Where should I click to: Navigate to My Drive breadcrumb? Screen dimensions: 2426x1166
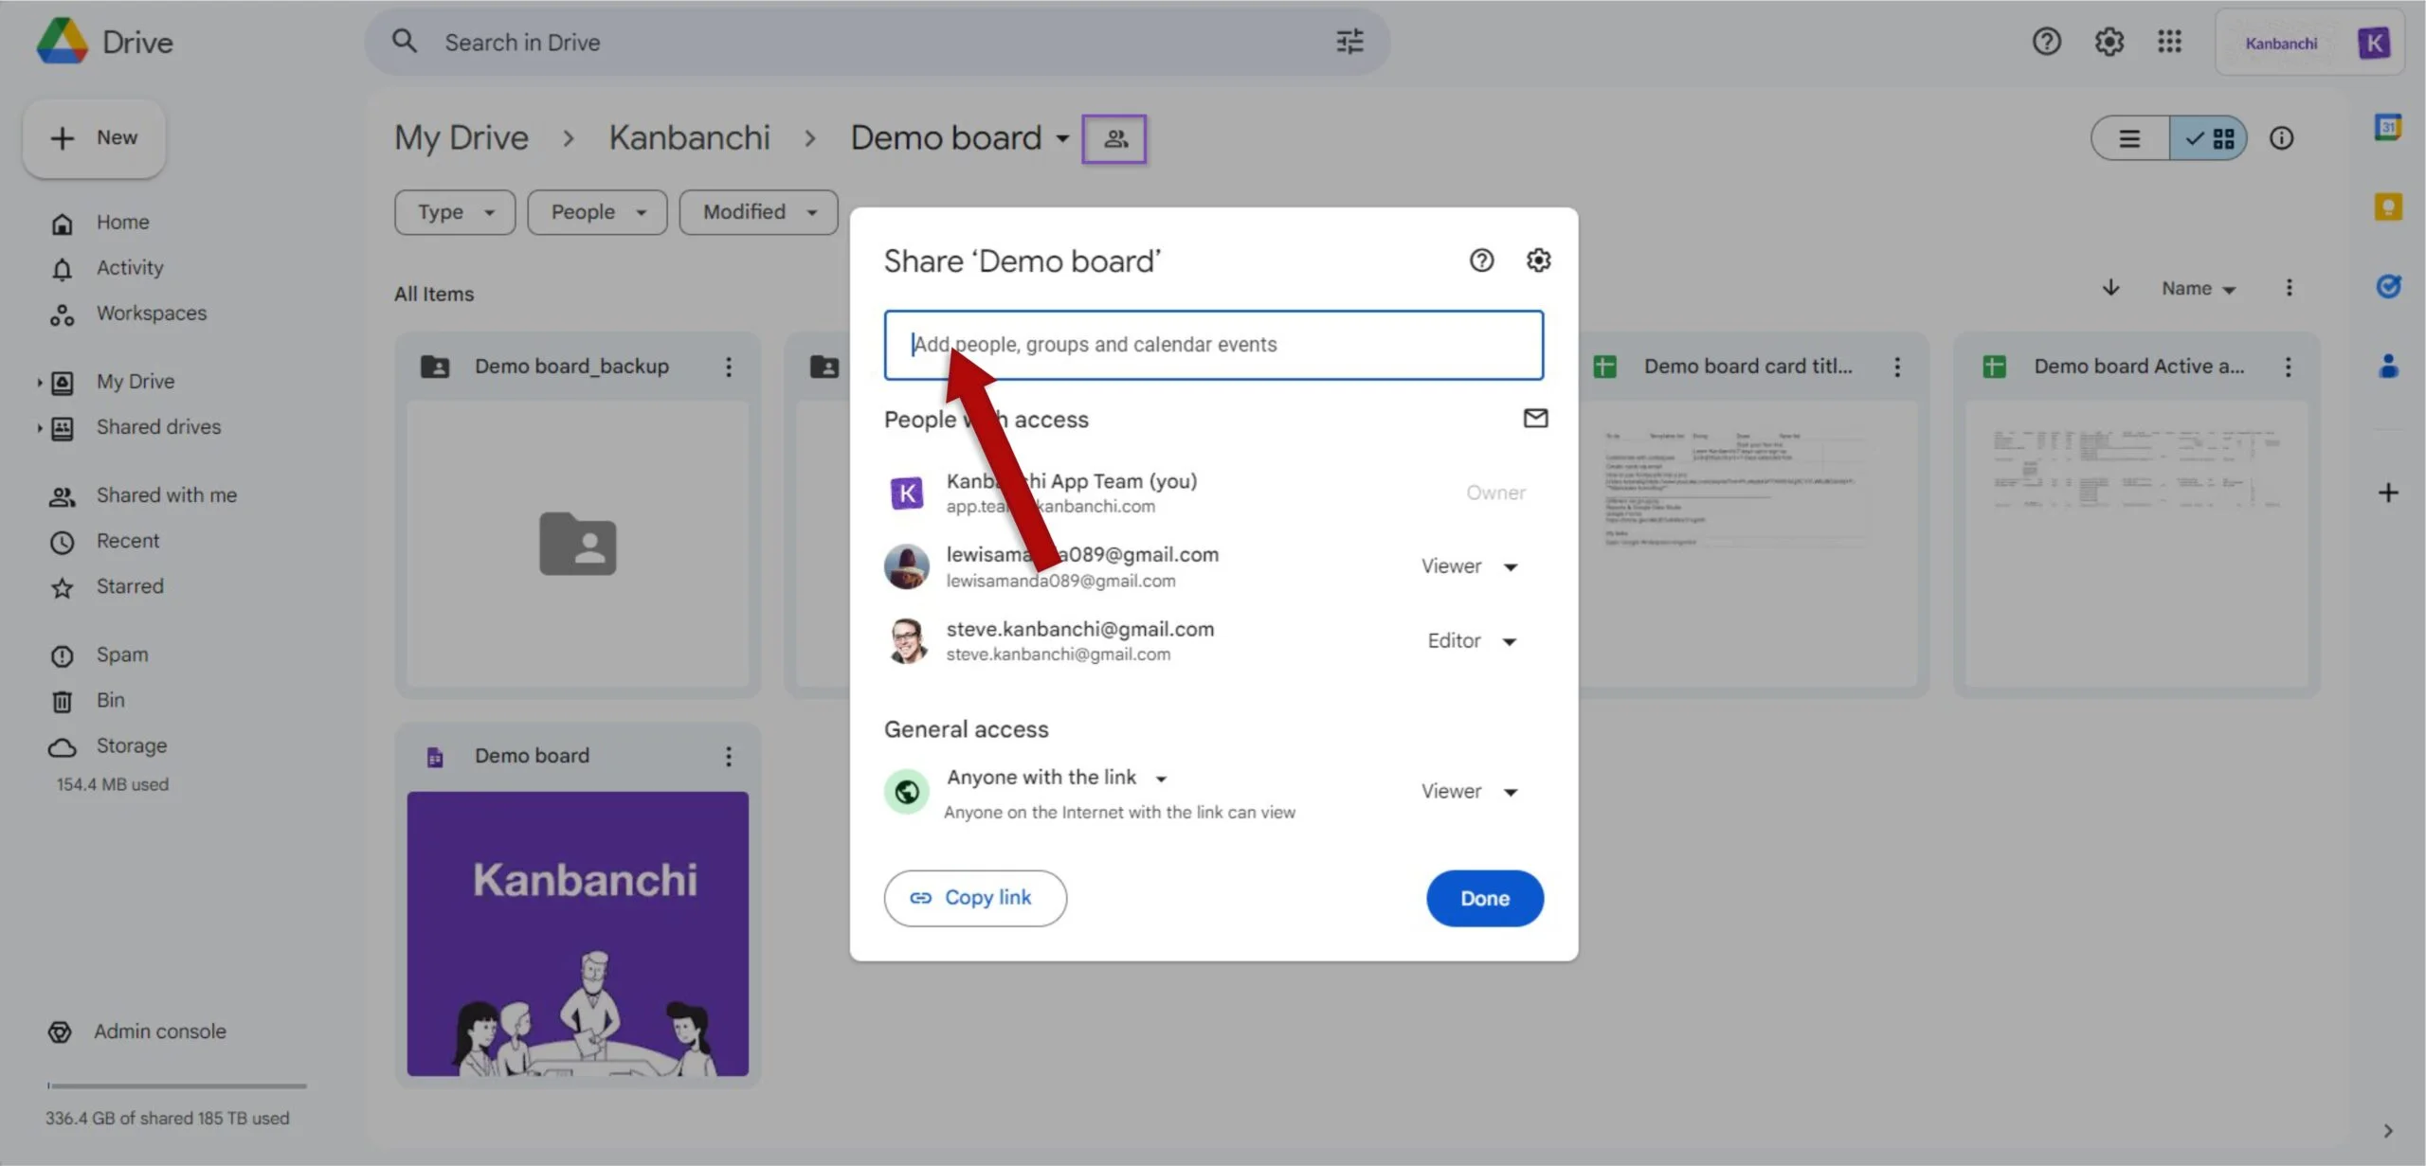[x=462, y=138]
